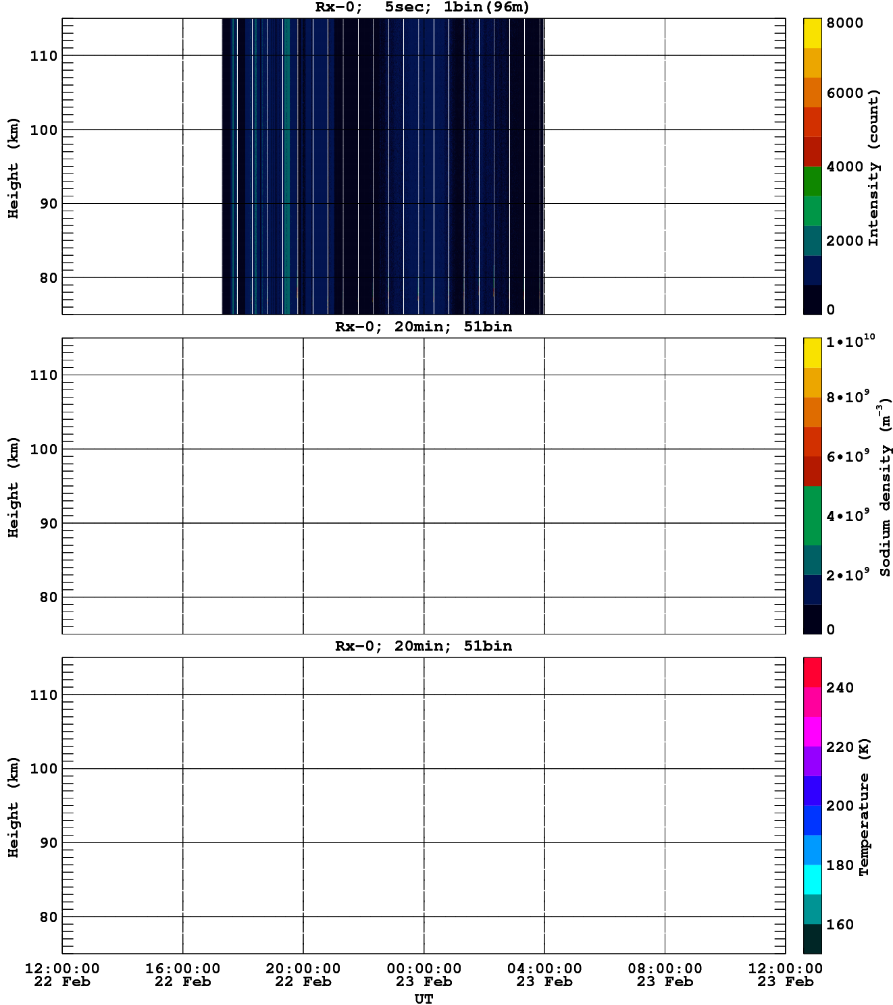The image size is (893, 1005).
Task: Click the '12:00:00 22 Feb' time axis label
Action: click(x=62, y=975)
